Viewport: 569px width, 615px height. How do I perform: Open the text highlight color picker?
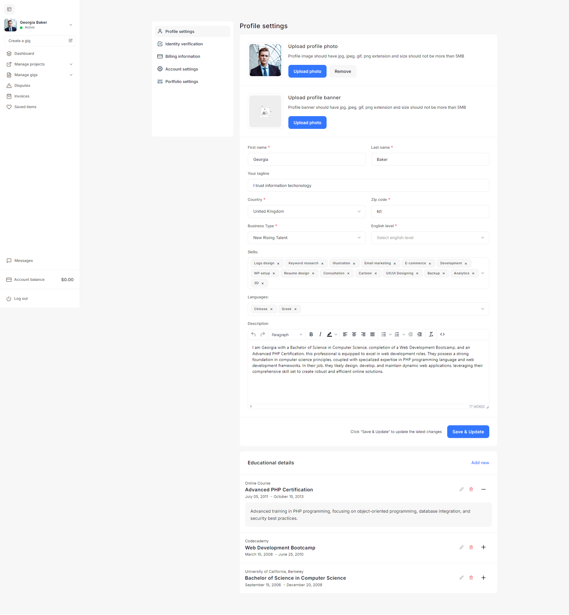335,334
